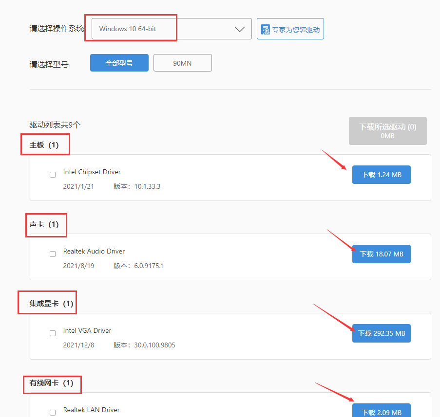Open the Windows 10 64-bit OS dropdown
The width and height of the screenshot is (440, 417).
click(x=172, y=29)
